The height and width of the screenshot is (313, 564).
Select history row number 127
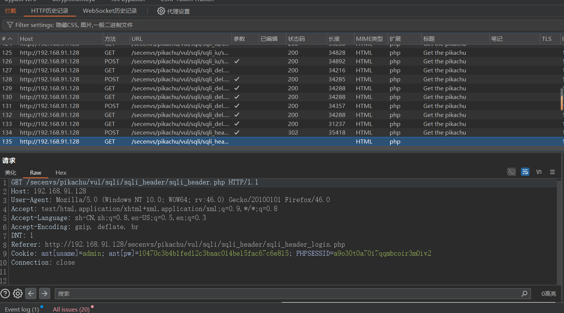point(280,70)
